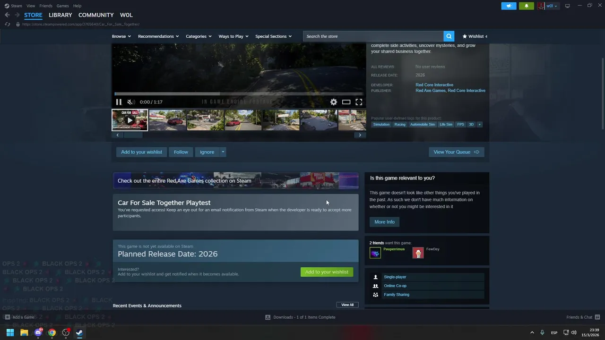Click the Ignore button
This screenshot has height=340, width=605.
pos(207,152)
